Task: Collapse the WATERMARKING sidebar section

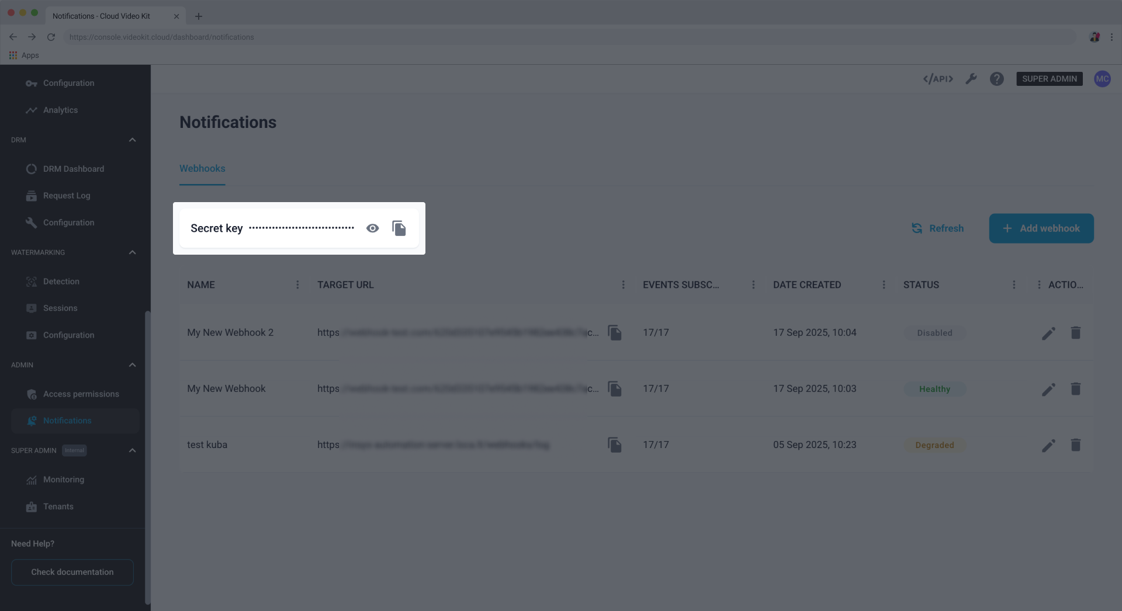Action: coord(132,252)
